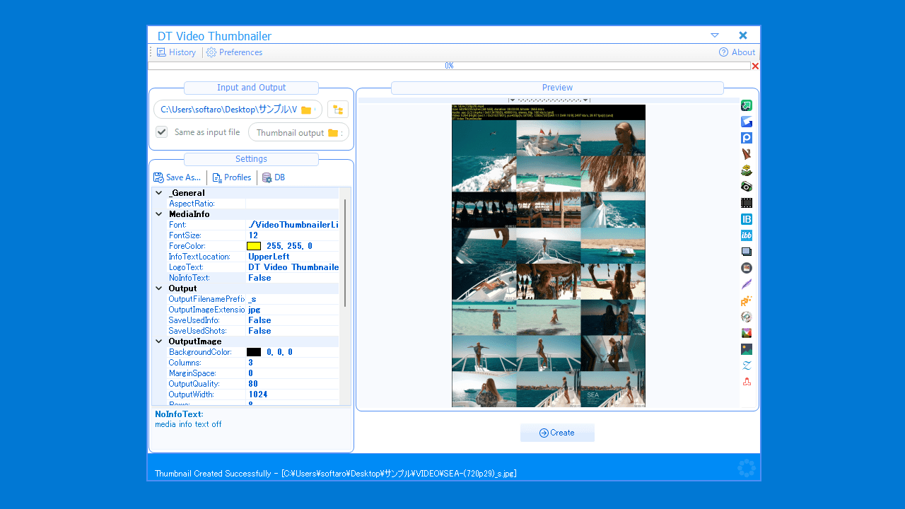Select the LogoText property value
The width and height of the screenshot is (905, 509).
293,267
